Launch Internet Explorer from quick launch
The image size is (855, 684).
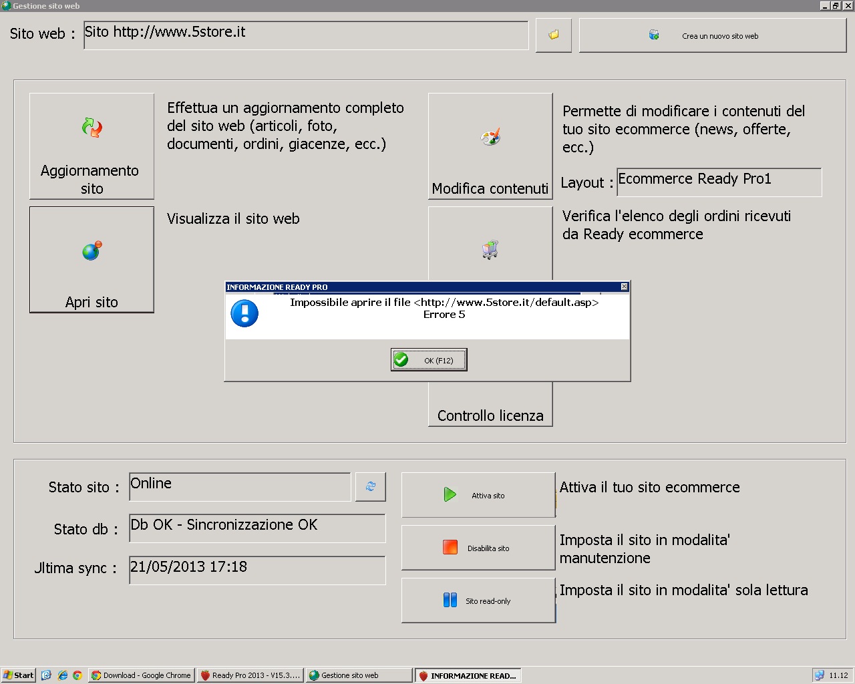pos(63,675)
